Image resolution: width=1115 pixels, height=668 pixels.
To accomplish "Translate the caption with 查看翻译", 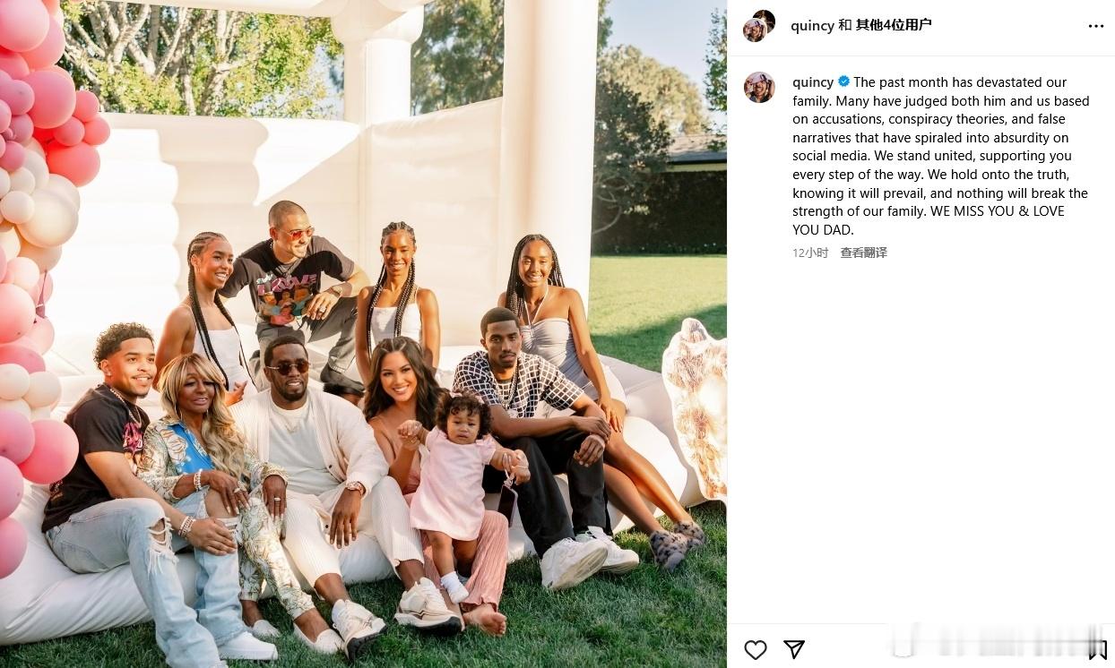I will coord(863,253).
